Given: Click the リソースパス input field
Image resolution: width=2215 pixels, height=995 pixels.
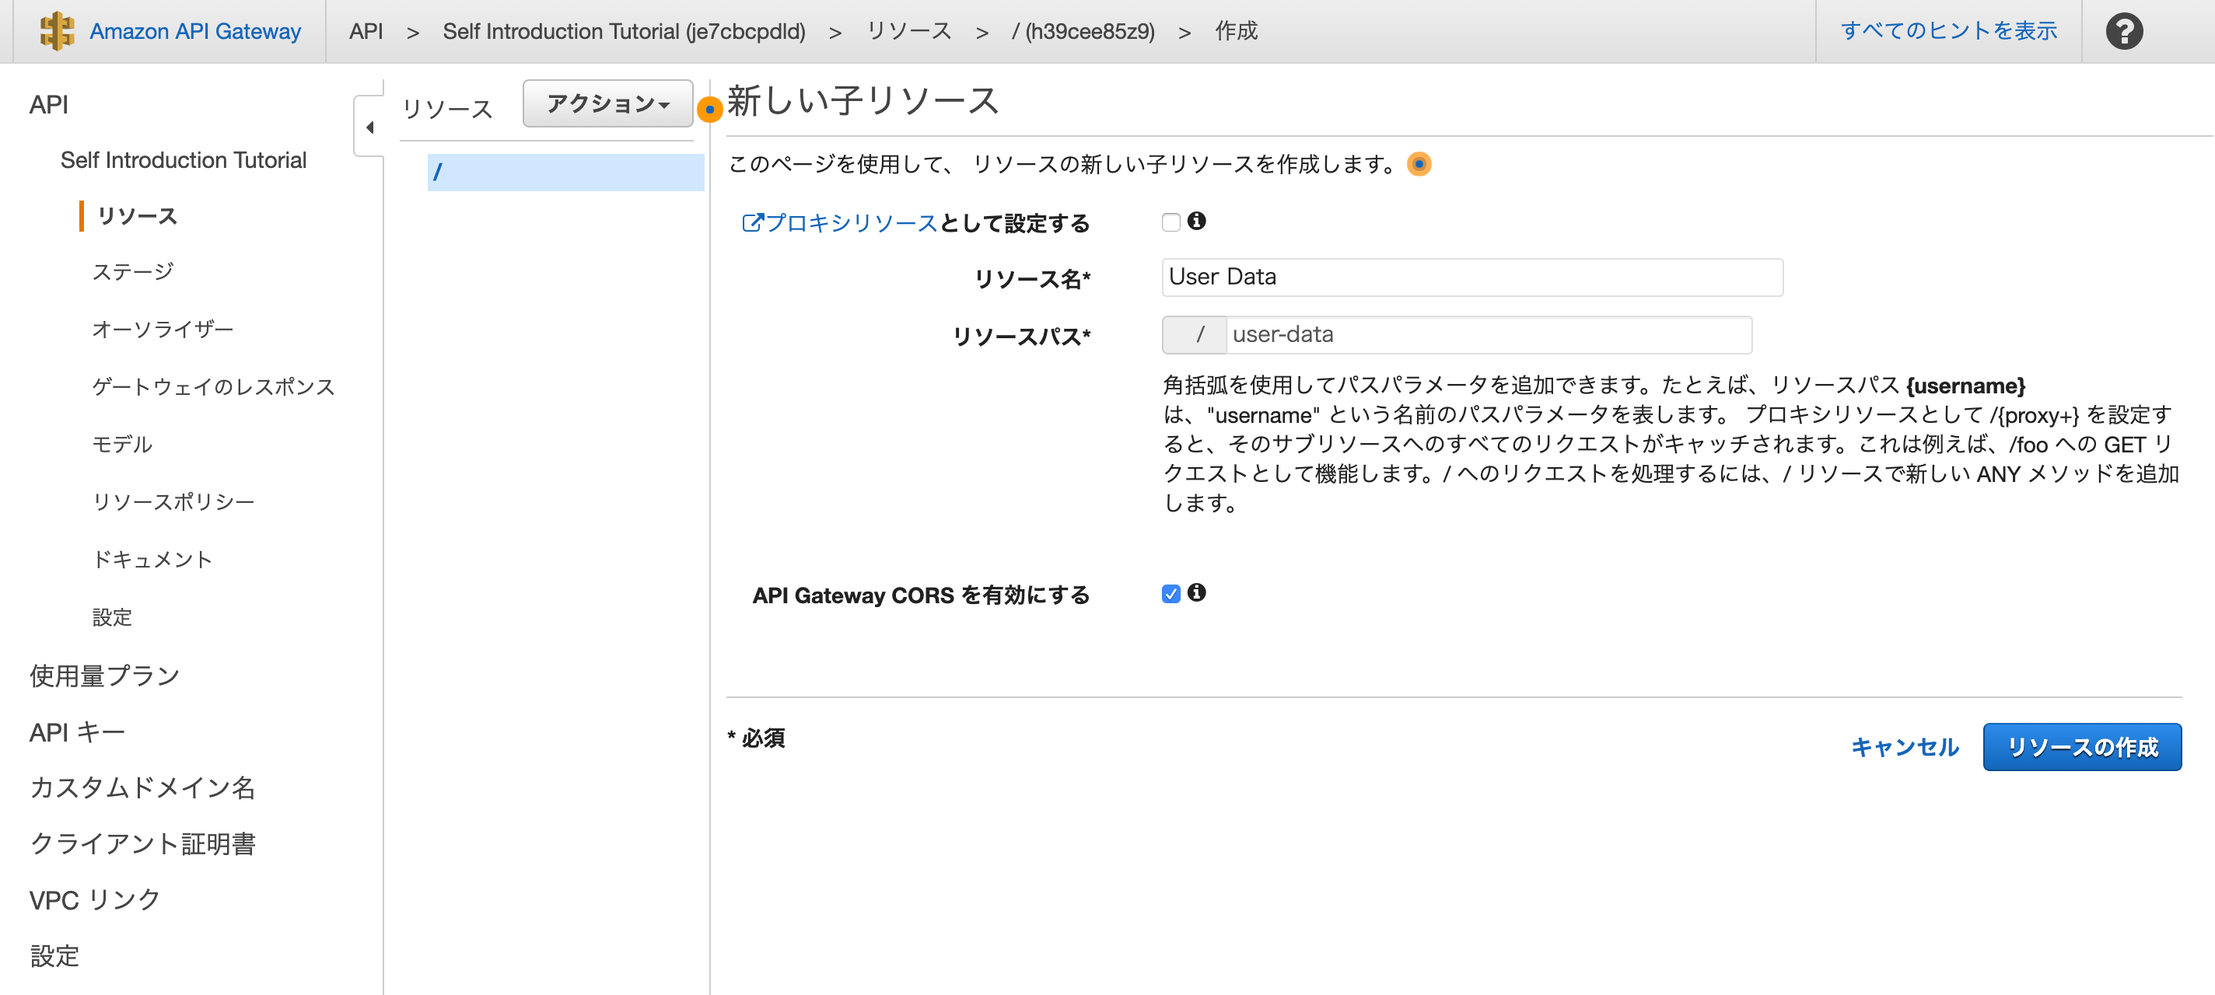Looking at the screenshot, I should point(1488,334).
